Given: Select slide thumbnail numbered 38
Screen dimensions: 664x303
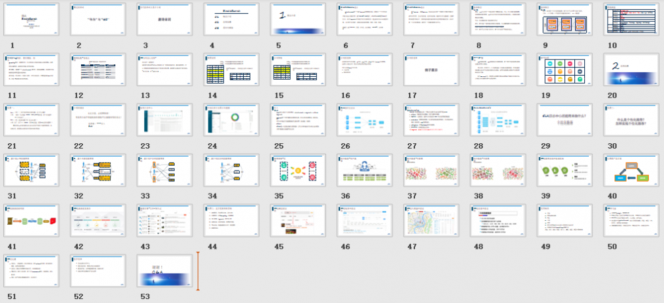Looking at the screenshot, I should 498,170.
